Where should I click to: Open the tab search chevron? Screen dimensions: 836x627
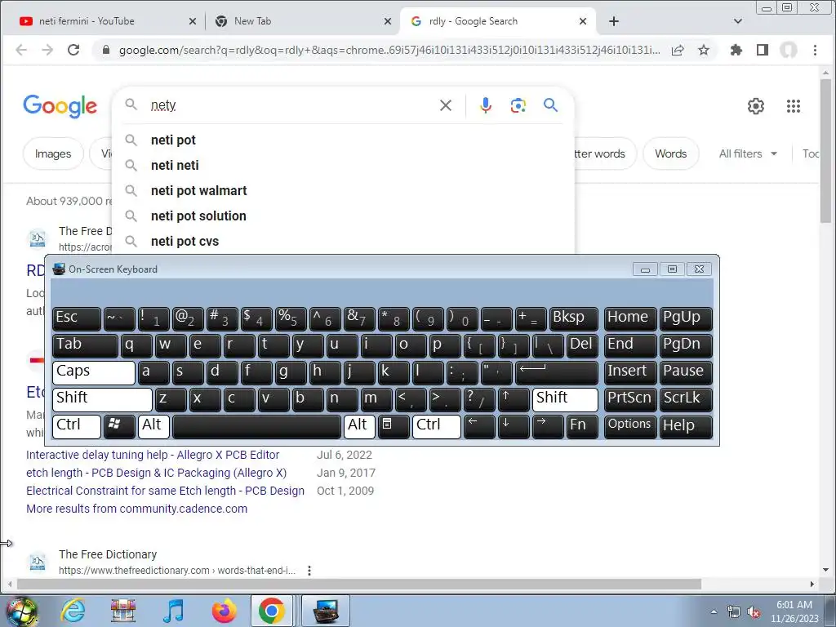point(738,21)
